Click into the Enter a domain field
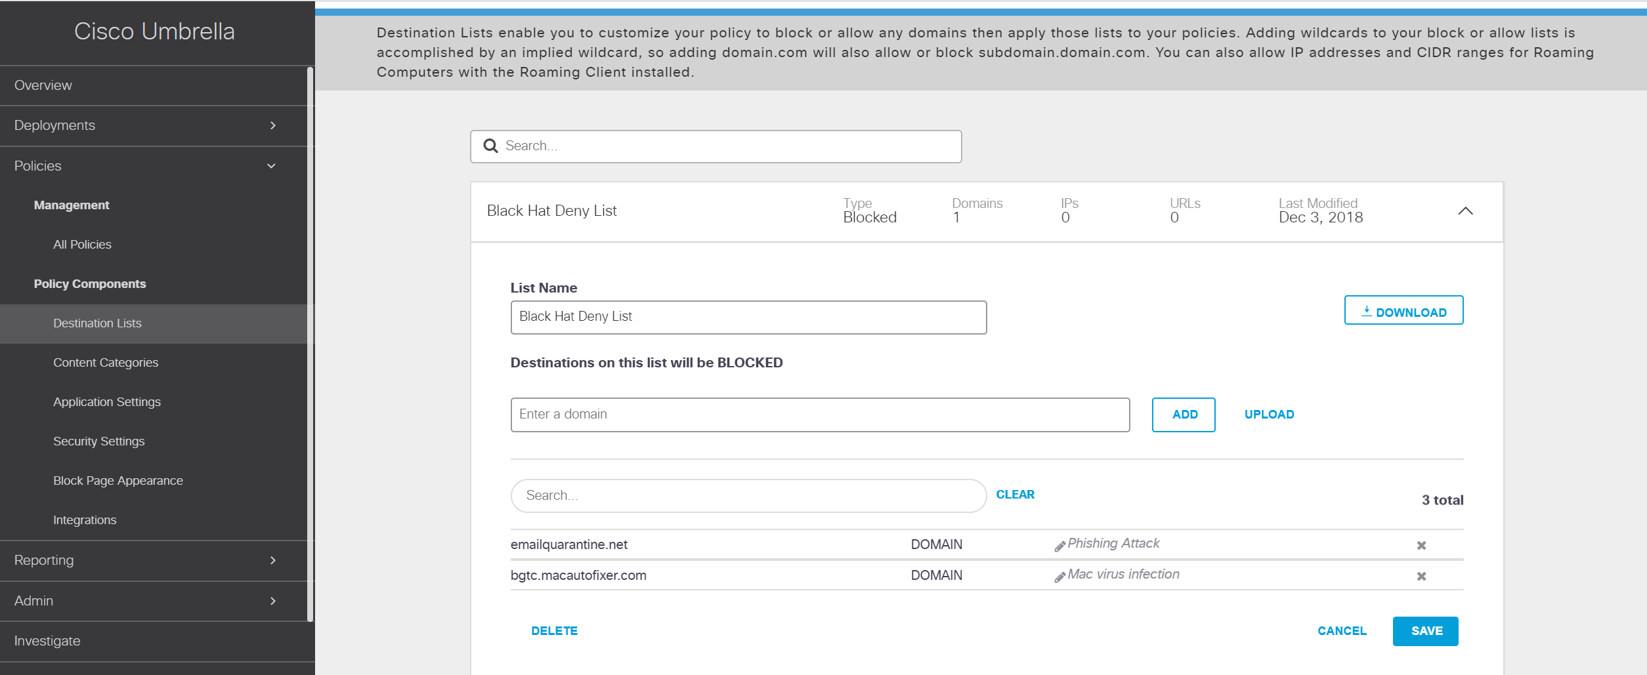 click(x=819, y=415)
